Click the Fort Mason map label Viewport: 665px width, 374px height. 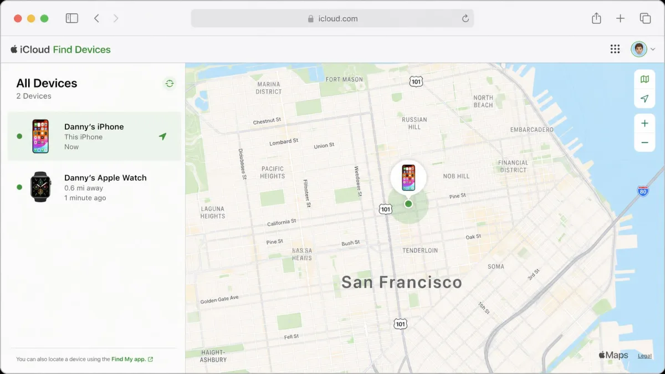[x=344, y=79]
